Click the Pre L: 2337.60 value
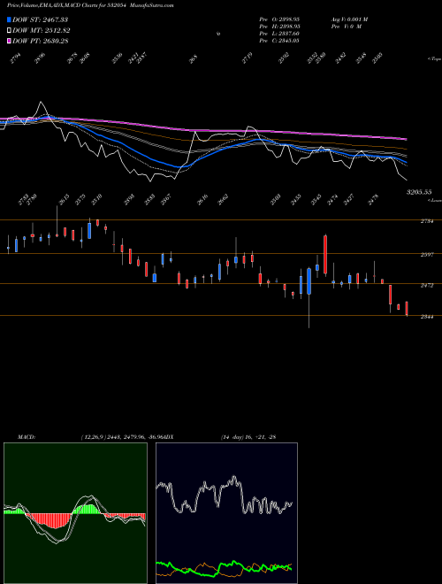 tap(279, 34)
